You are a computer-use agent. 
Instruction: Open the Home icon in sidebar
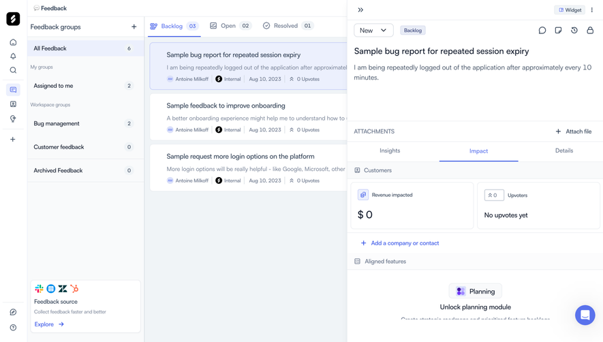click(13, 42)
